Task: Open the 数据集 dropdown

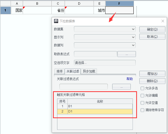Action: [105, 29]
